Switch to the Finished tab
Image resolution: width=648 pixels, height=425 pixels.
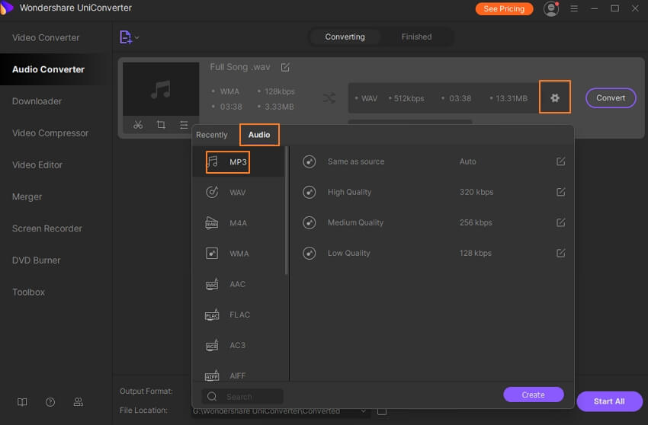[x=416, y=37]
